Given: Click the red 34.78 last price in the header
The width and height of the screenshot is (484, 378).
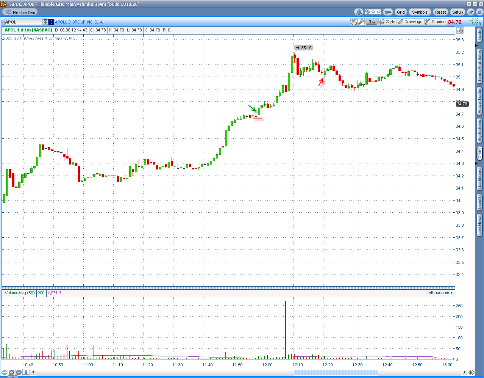Looking at the screenshot, I should pyautogui.click(x=454, y=22).
